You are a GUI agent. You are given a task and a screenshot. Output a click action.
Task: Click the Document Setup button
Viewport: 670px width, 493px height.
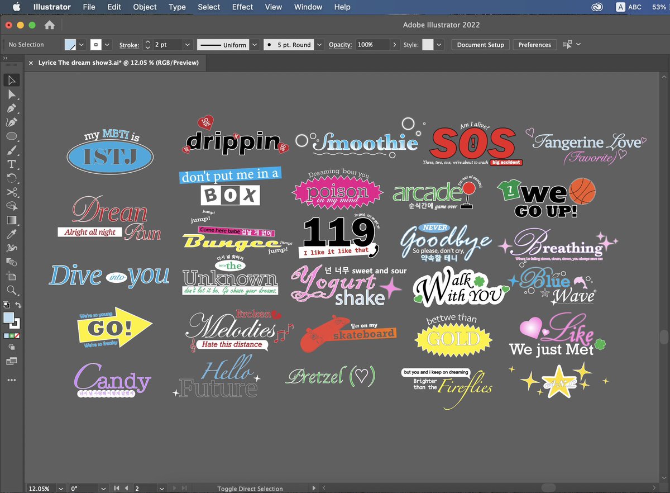pyautogui.click(x=480, y=45)
